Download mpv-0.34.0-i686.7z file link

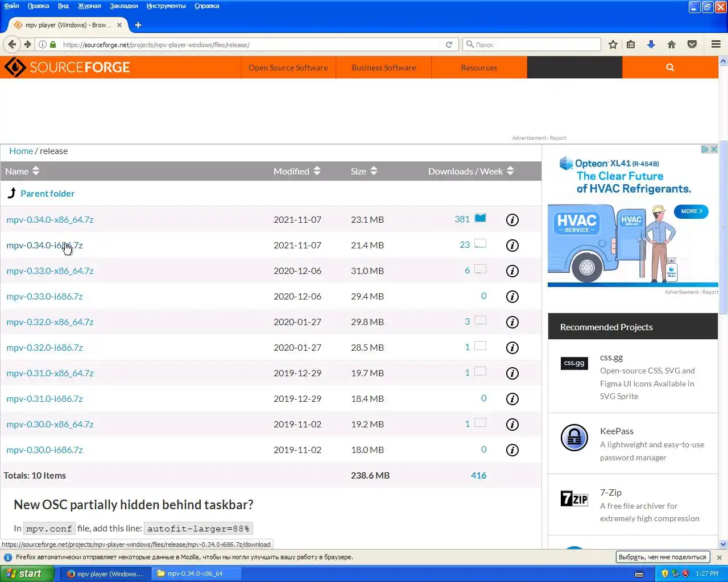(x=44, y=246)
